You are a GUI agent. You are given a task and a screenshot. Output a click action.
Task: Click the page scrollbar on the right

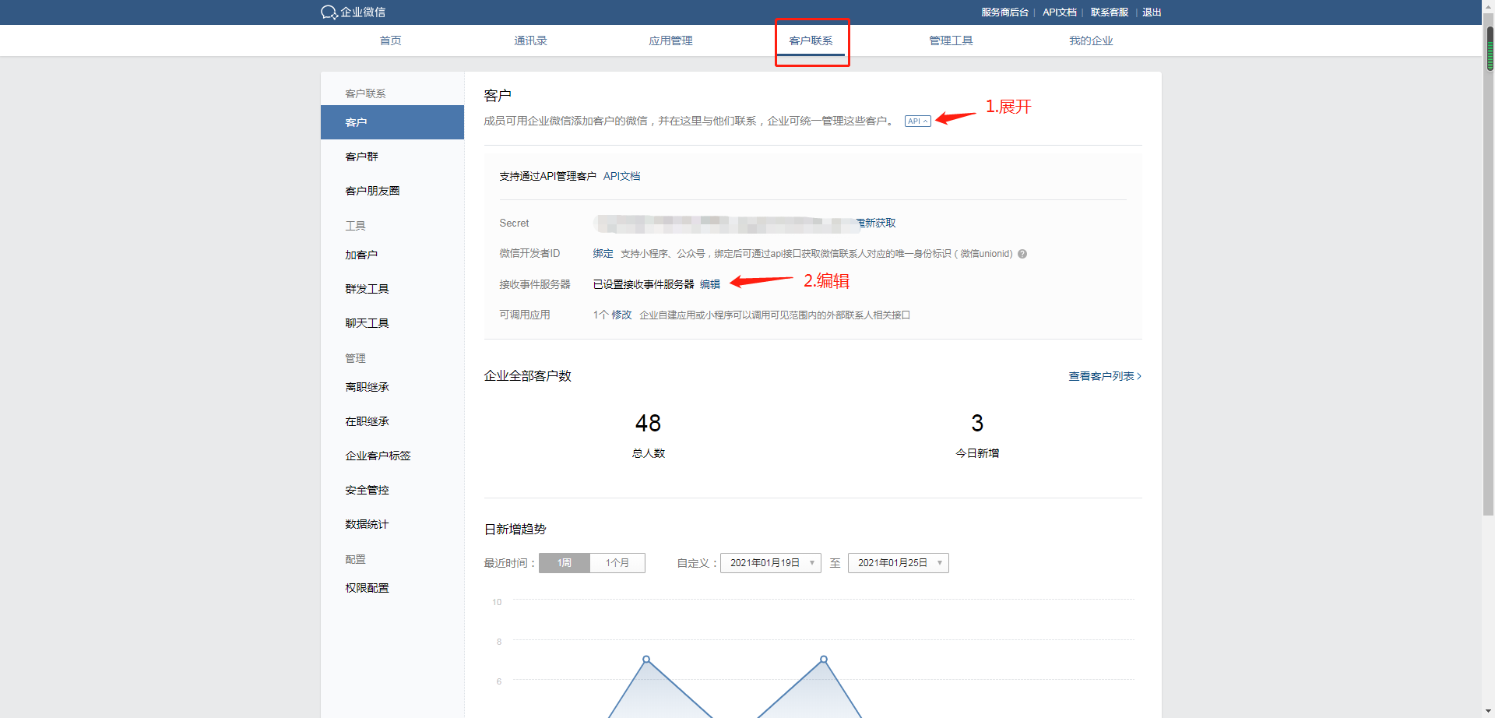1489,47
